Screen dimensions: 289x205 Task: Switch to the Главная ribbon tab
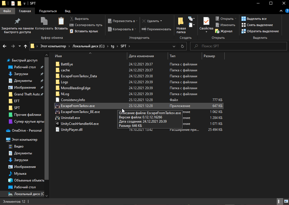25,11
